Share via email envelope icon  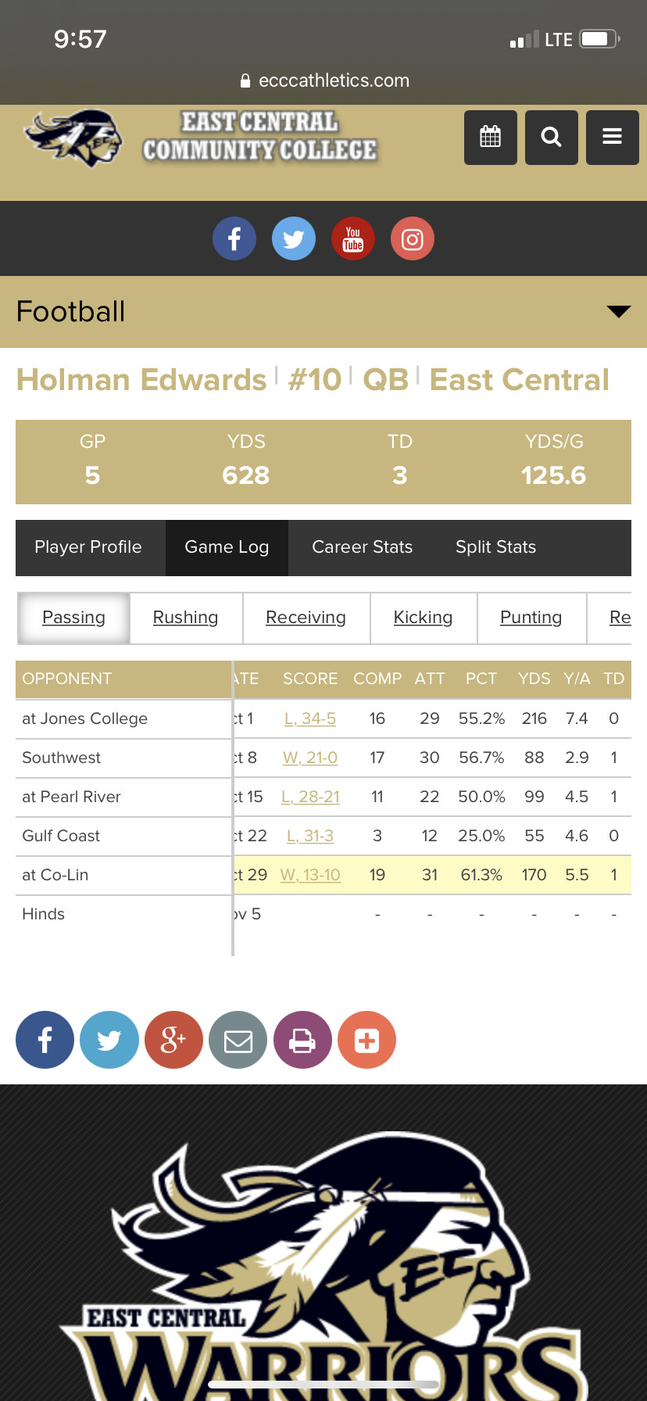point(238,1041)
